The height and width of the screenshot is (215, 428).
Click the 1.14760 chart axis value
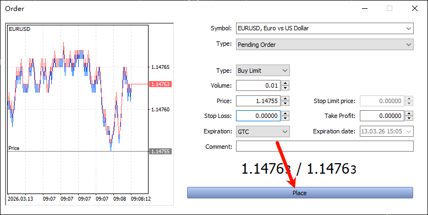pyautogui.click(x=161, y=109)
